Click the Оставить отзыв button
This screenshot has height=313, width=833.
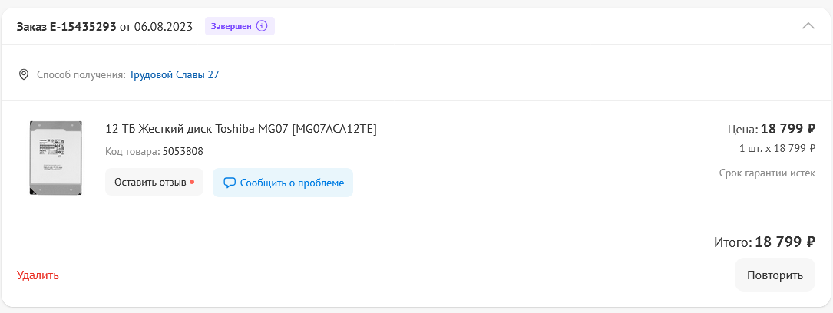pos(154,183)
